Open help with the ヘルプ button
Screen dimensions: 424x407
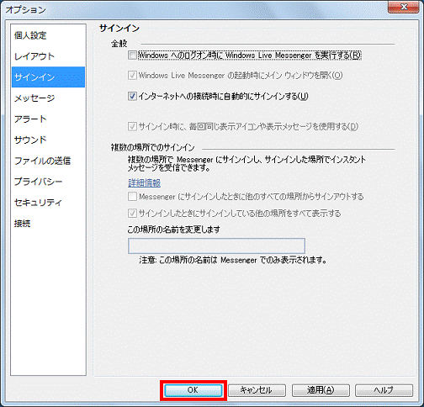(384, 390)
